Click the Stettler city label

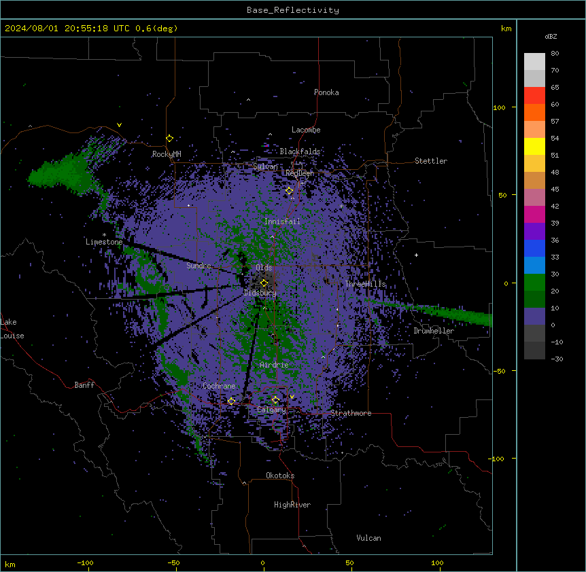click(431, 161)
